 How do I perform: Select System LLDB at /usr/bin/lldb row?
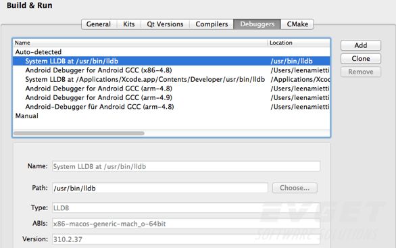pyautogui.click(x=171, y=61)
